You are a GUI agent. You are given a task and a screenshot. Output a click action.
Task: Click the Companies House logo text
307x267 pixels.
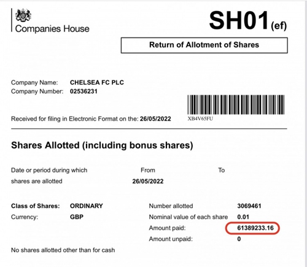[52, 29]
